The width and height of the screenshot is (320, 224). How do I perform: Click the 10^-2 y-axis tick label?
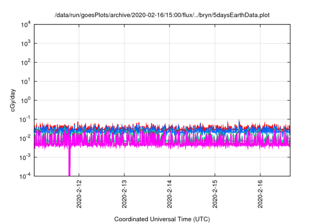pos(25,138)
